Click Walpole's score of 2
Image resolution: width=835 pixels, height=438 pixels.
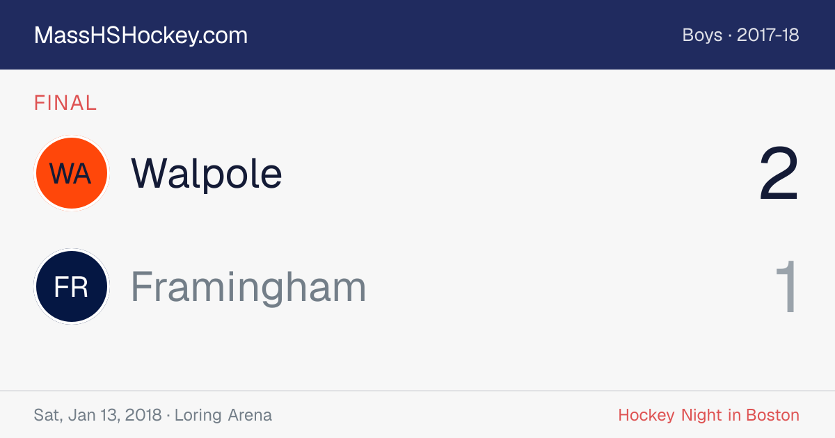779,175
